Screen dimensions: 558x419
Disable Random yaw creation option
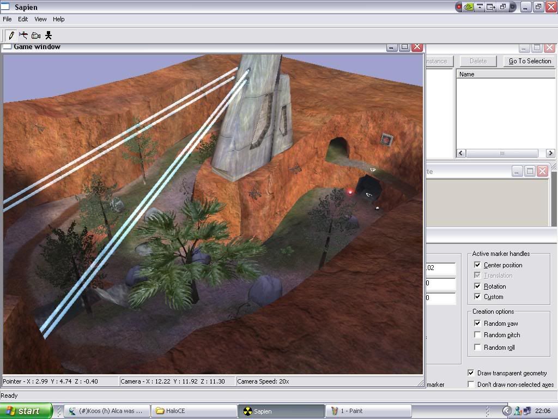[477, 323]
